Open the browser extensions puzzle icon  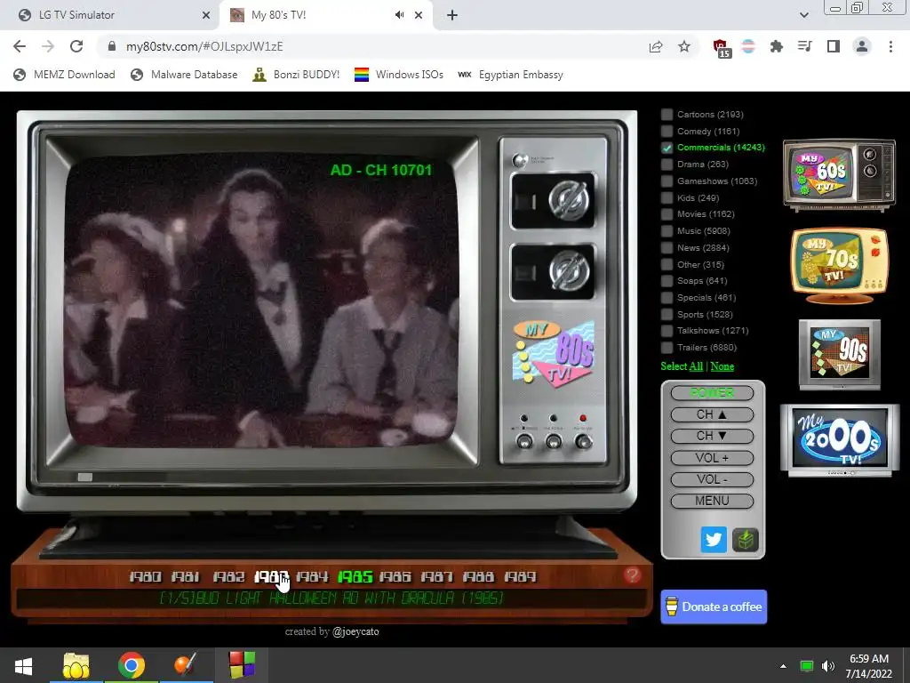tap(776, 46)
